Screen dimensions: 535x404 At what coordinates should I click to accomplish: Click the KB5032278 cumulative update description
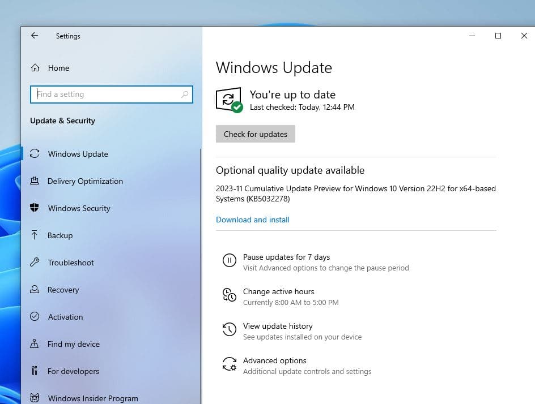[x=356, y=194]
